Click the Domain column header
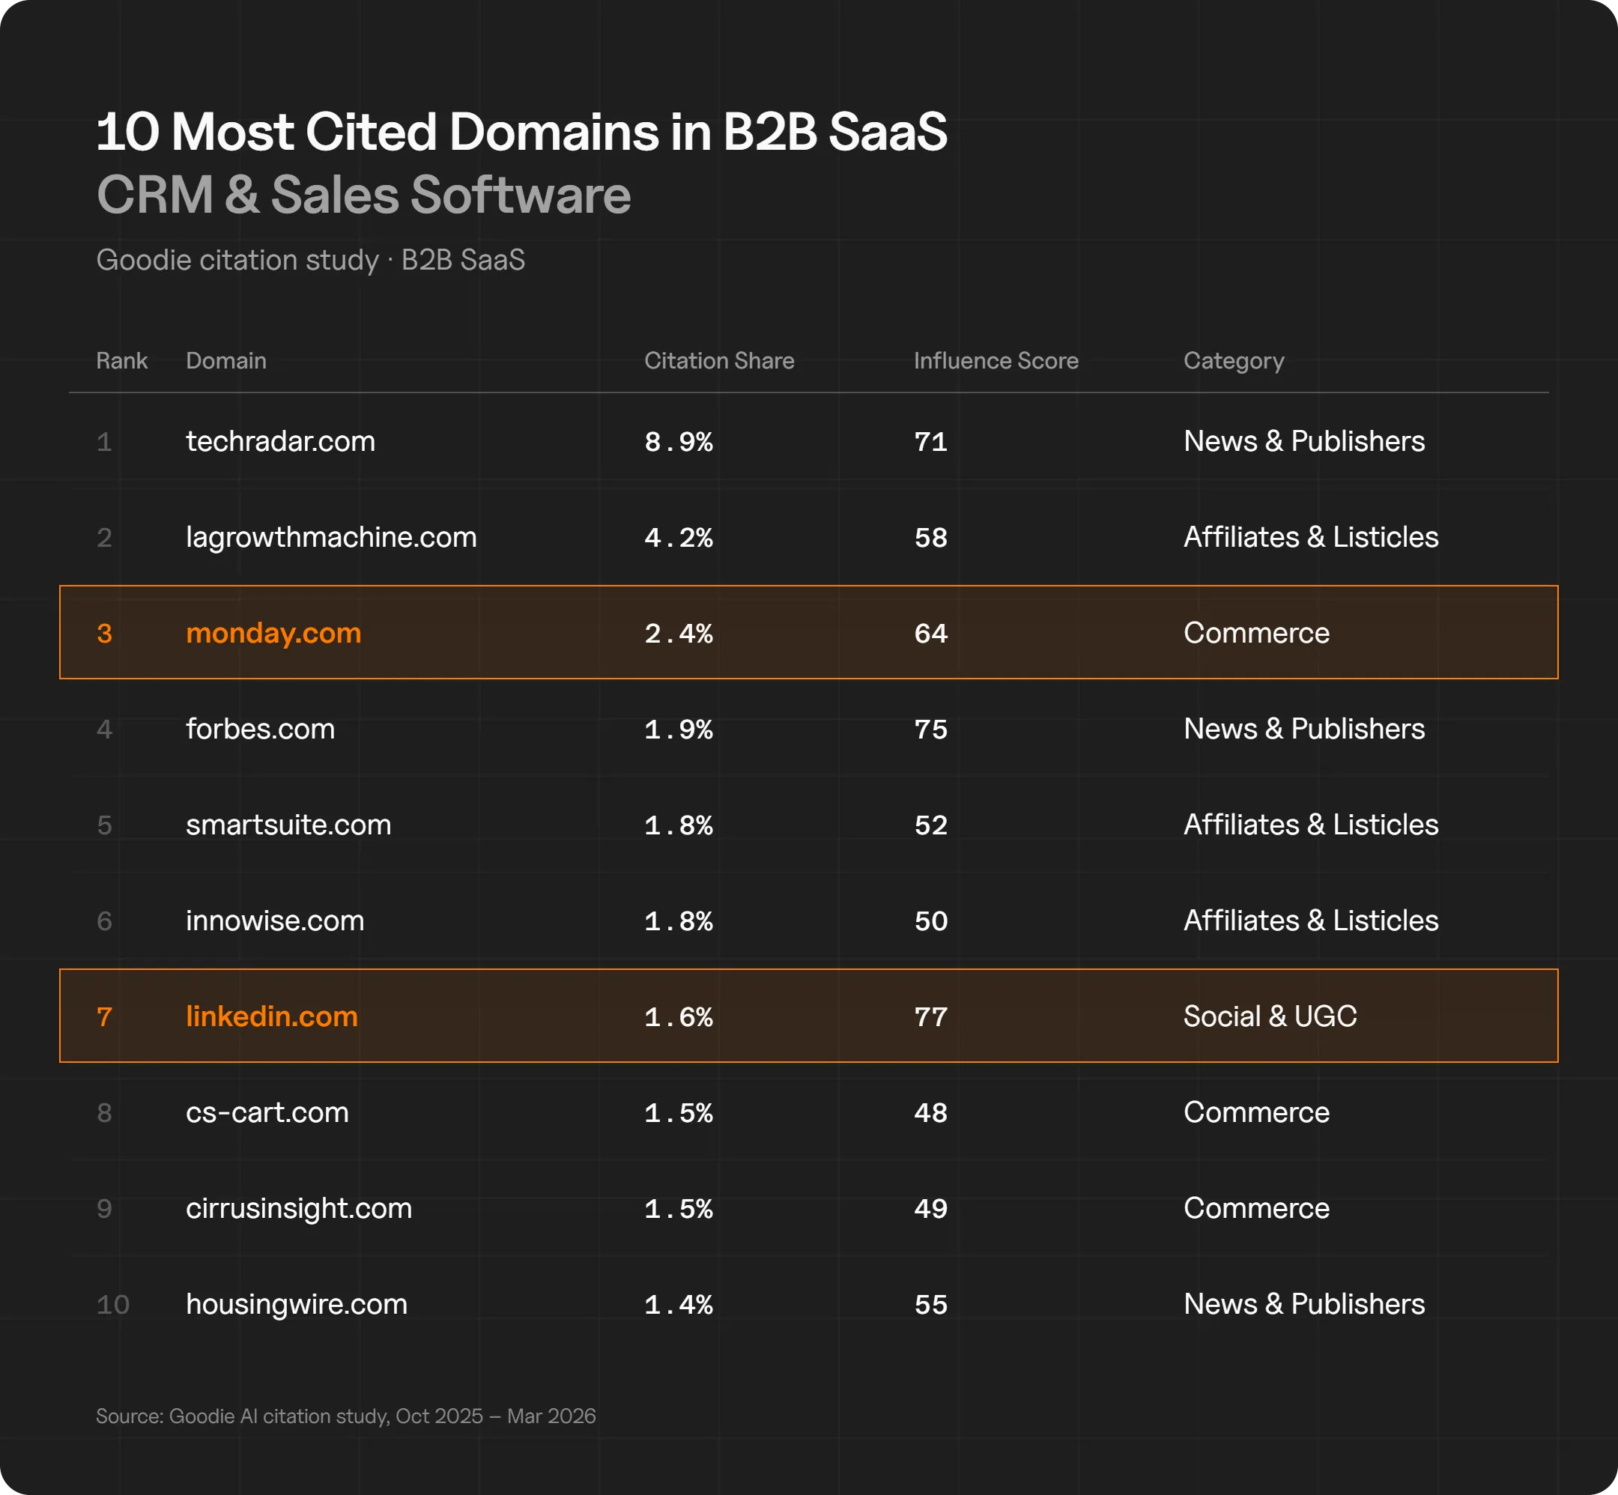 click(x=225, y=361)
